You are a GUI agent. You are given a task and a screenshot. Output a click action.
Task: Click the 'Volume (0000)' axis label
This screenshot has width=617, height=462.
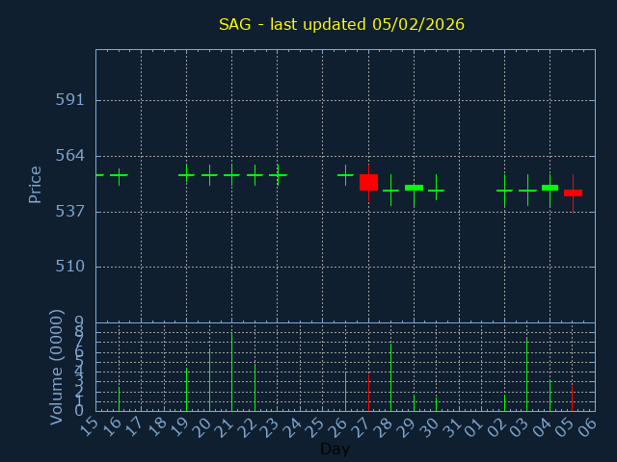point(57,366)
